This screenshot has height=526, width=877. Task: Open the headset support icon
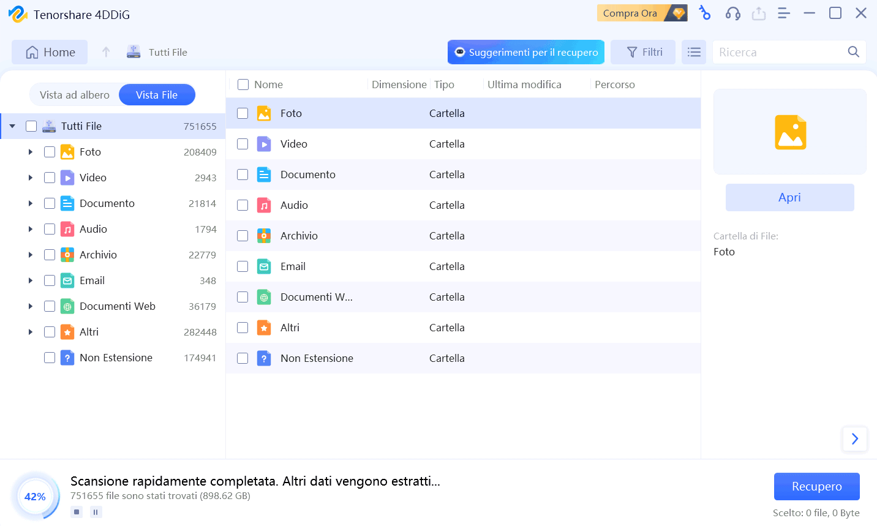tap(732, 13)
